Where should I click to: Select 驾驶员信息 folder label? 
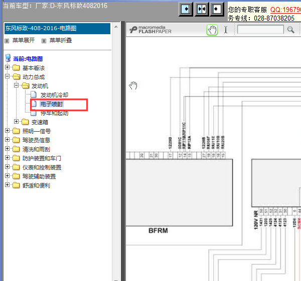pos(36,140)
